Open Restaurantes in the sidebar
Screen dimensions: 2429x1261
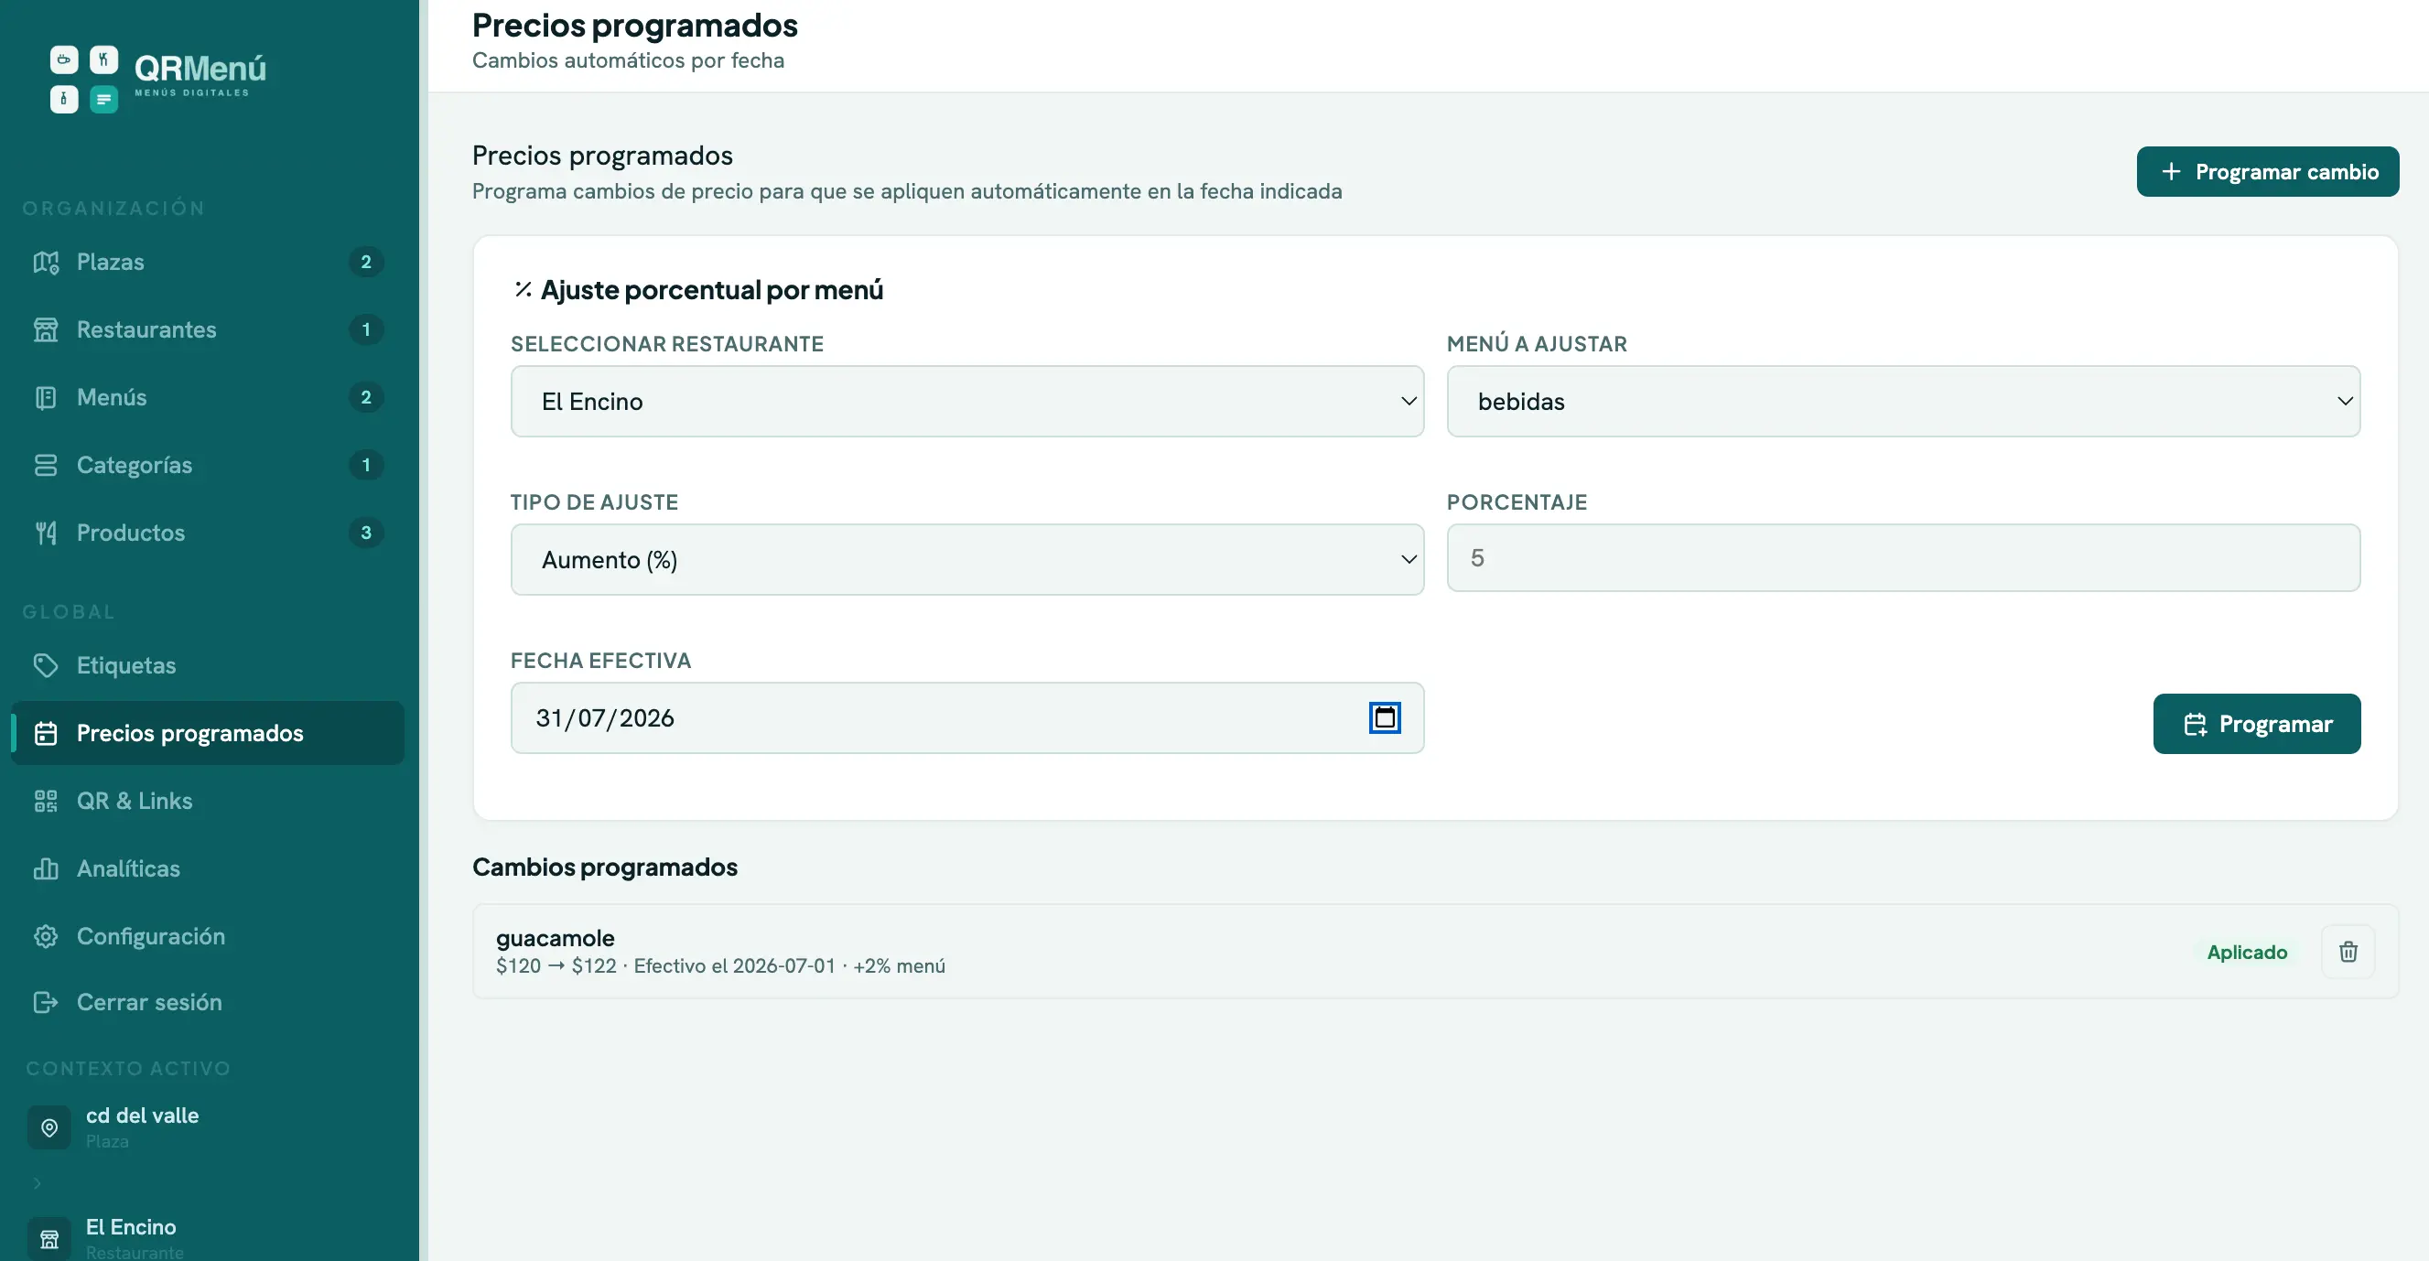[x=208, y=329]
